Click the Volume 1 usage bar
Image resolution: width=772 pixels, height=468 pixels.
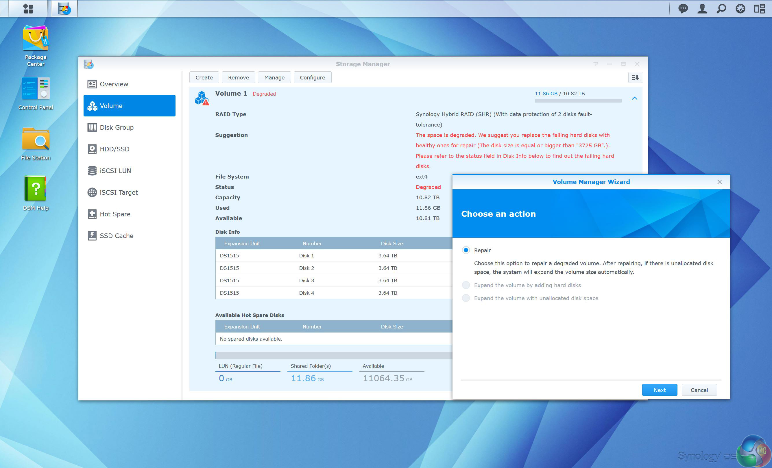tap(578, 101)
